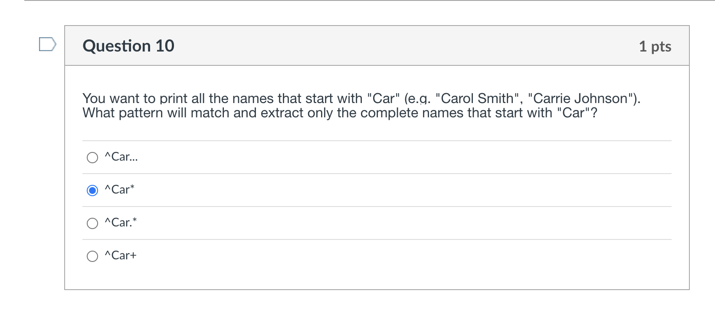Screen dimensions: 715x310
Task: Click the 1 pts points label
Action: [x=655, y=46]
